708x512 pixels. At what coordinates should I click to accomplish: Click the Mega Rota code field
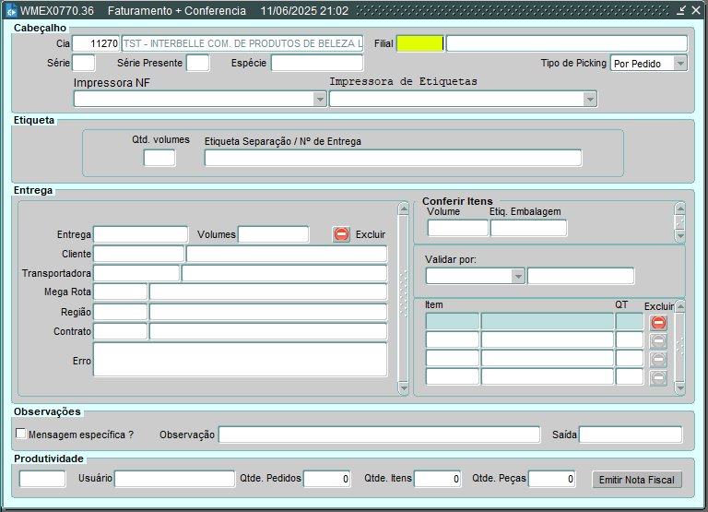[x=120, y=292]
